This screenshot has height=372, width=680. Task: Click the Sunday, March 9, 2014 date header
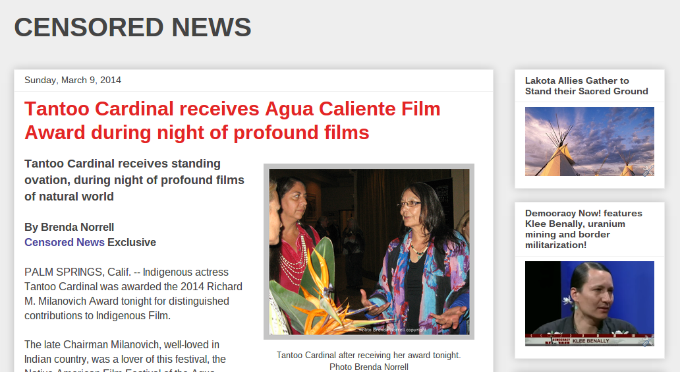pyautogui.click(x=73, y=80)
